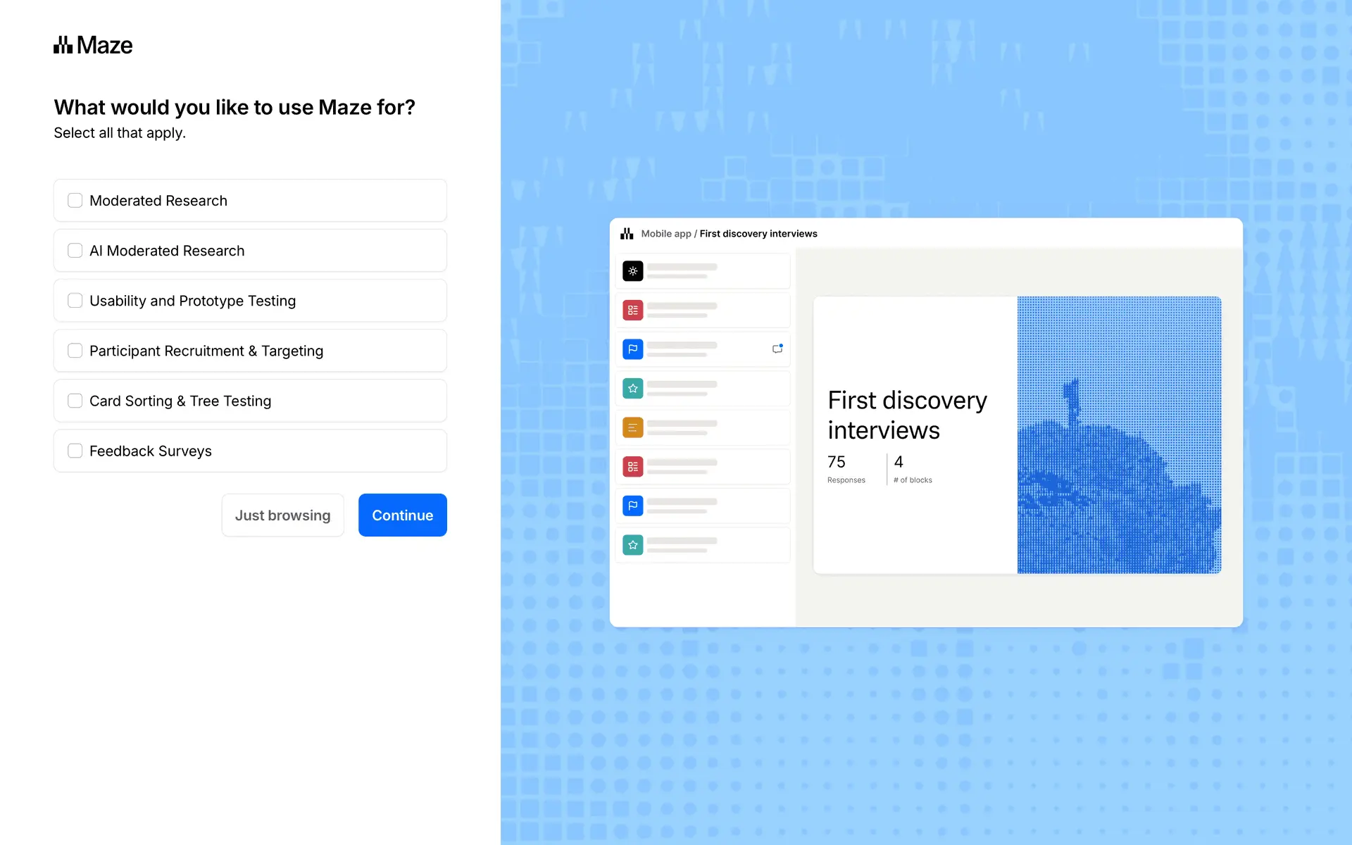Viewport: 1352px width, 845px height.
Task: Click the last teal star icon block
Action: [x=632, y=545]
